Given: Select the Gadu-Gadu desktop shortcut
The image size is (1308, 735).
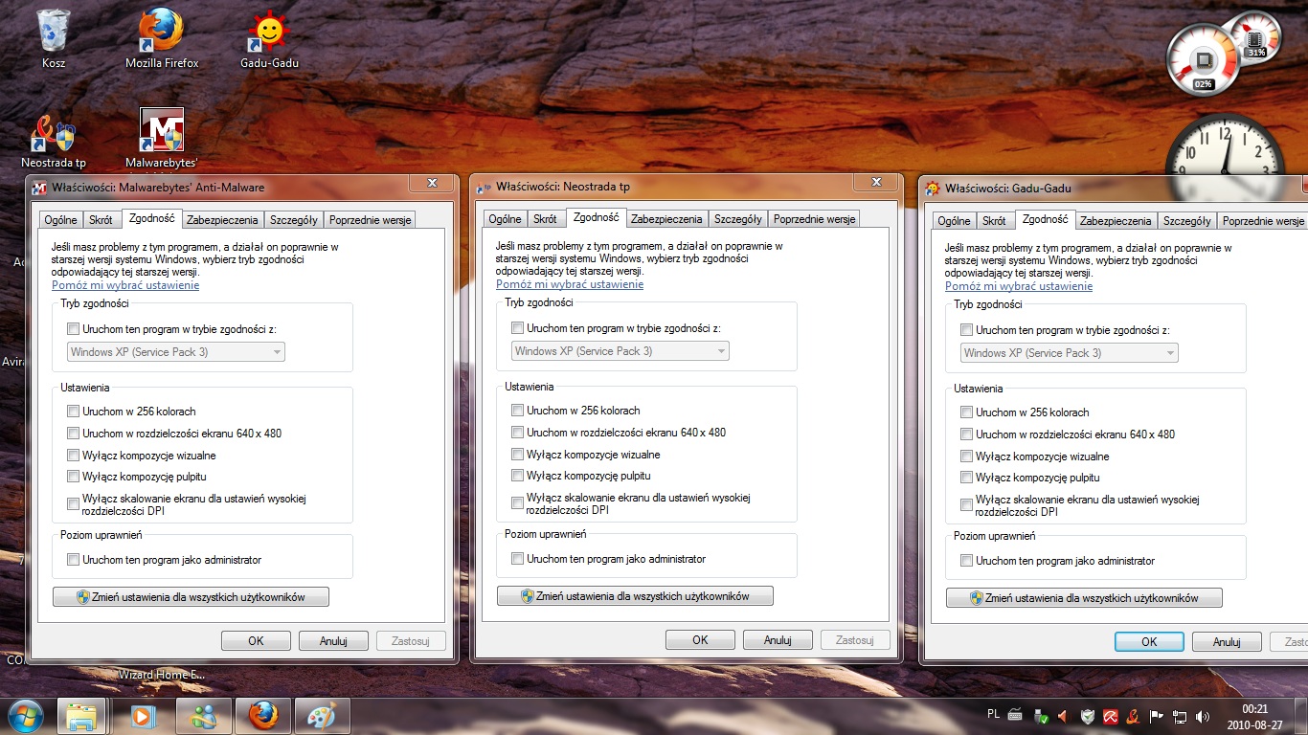Looking at the screenshot, I should coord(269,38).
